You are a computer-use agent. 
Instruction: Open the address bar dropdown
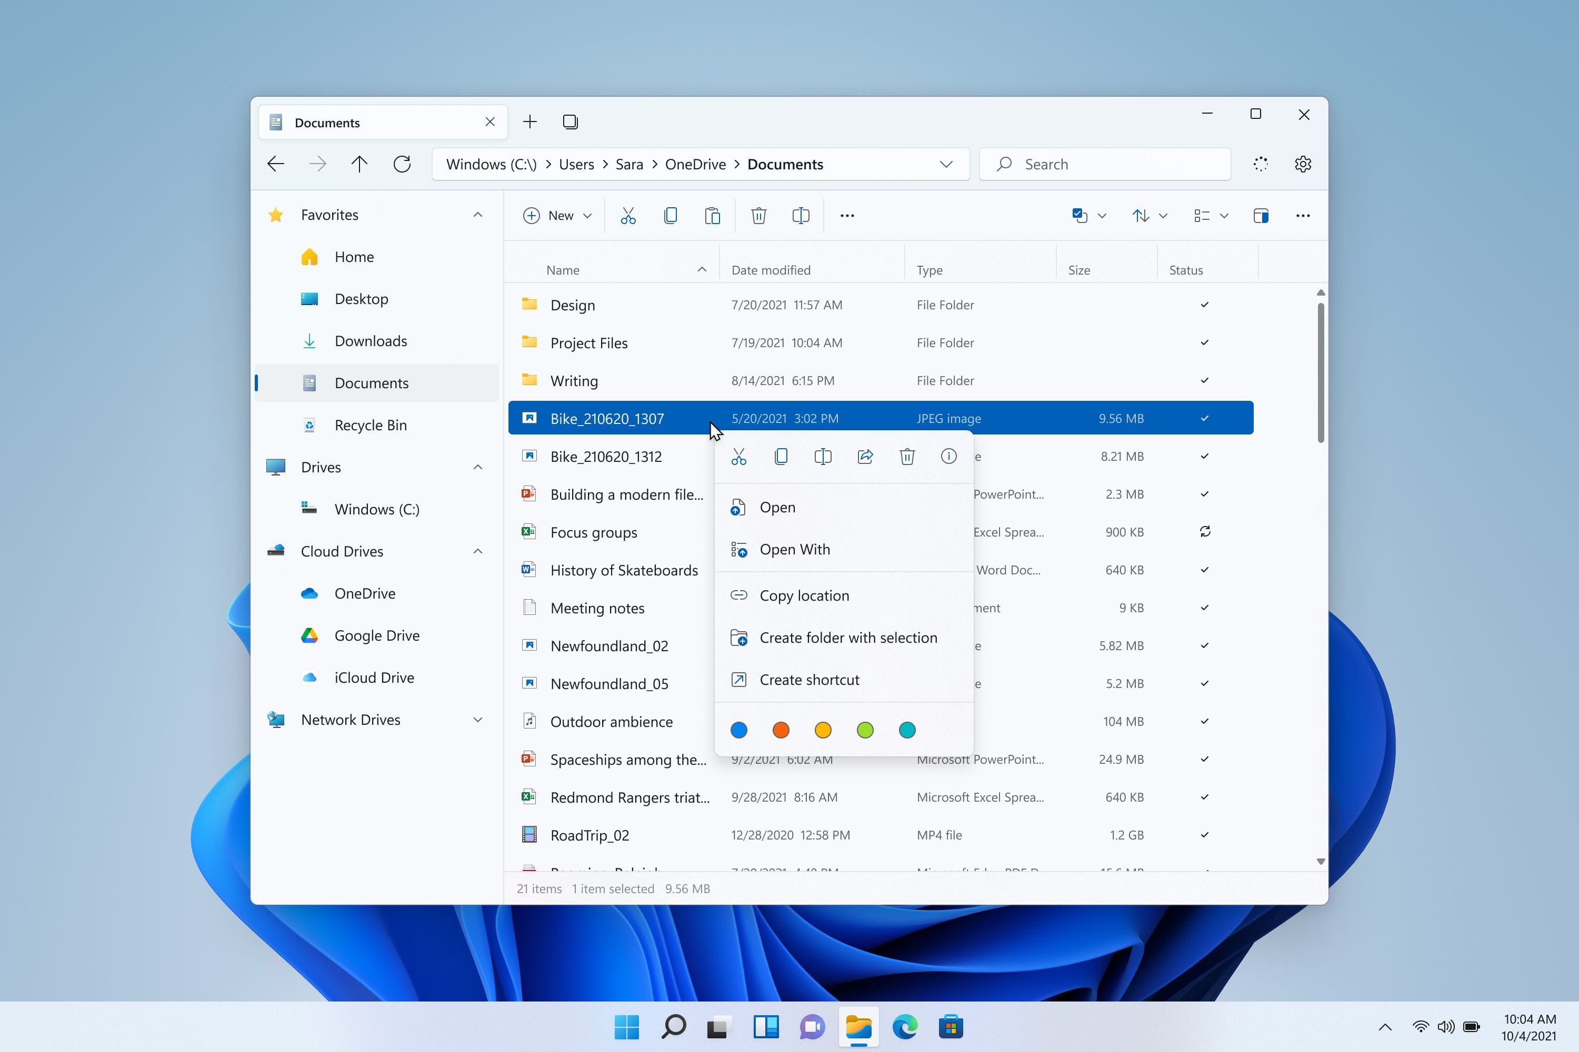(x=946, y=164)
